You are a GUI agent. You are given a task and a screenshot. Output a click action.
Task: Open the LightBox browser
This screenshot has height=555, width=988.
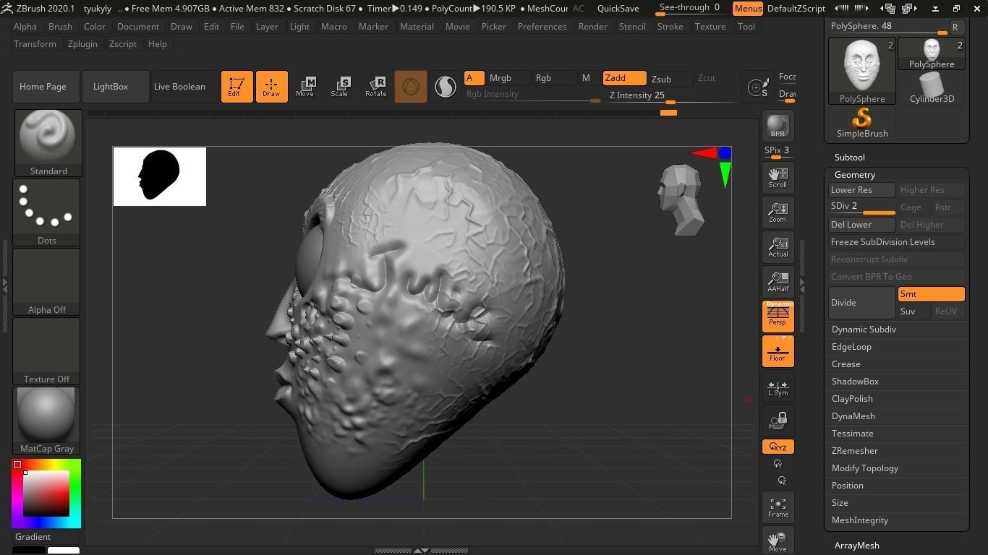[x=115, y=86]
